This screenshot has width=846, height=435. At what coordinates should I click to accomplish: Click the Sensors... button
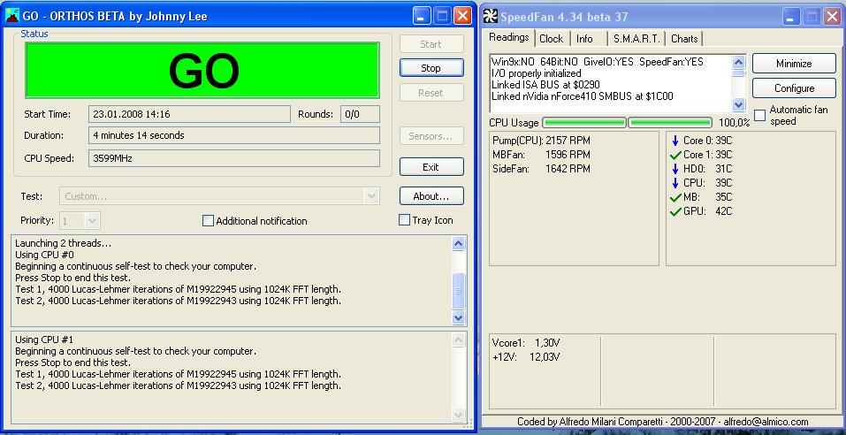click(431, 136)
